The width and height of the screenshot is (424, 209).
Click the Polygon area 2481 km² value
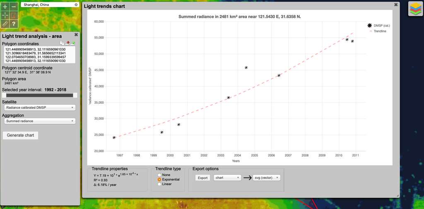(11, 83)
